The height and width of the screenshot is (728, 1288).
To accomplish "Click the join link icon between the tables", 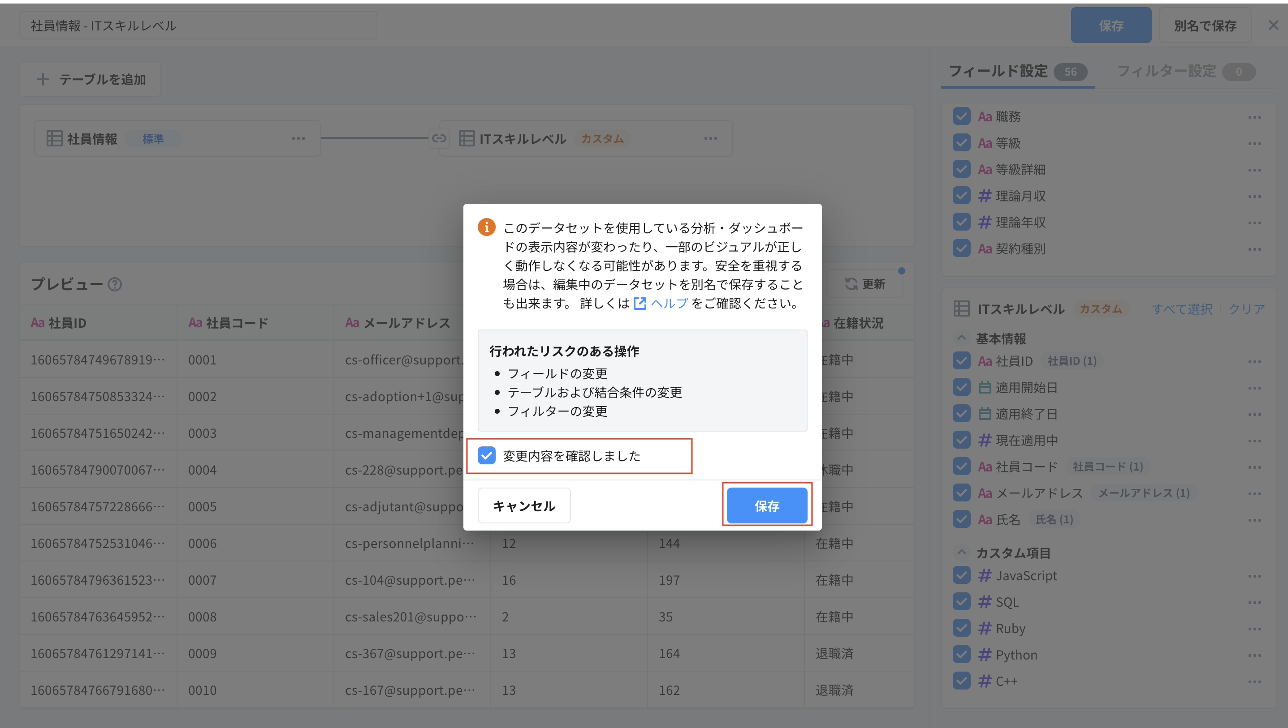I will [x=439, y=138].
